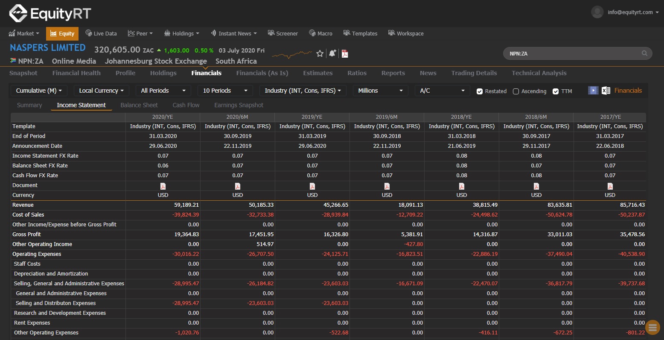Expand the Market menu dropdown
The image size is (664, 340).
tap(24, 33)
